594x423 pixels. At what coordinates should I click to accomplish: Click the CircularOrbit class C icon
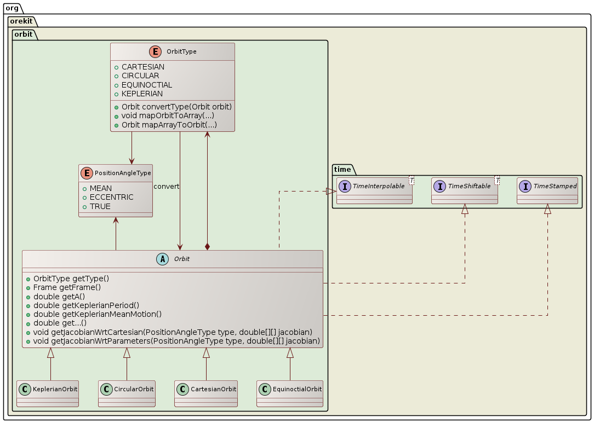107,389
